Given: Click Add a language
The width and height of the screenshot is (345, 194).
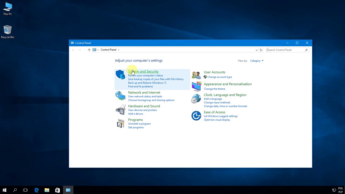Looking at the screenshot, I should [x=213, y=99].
